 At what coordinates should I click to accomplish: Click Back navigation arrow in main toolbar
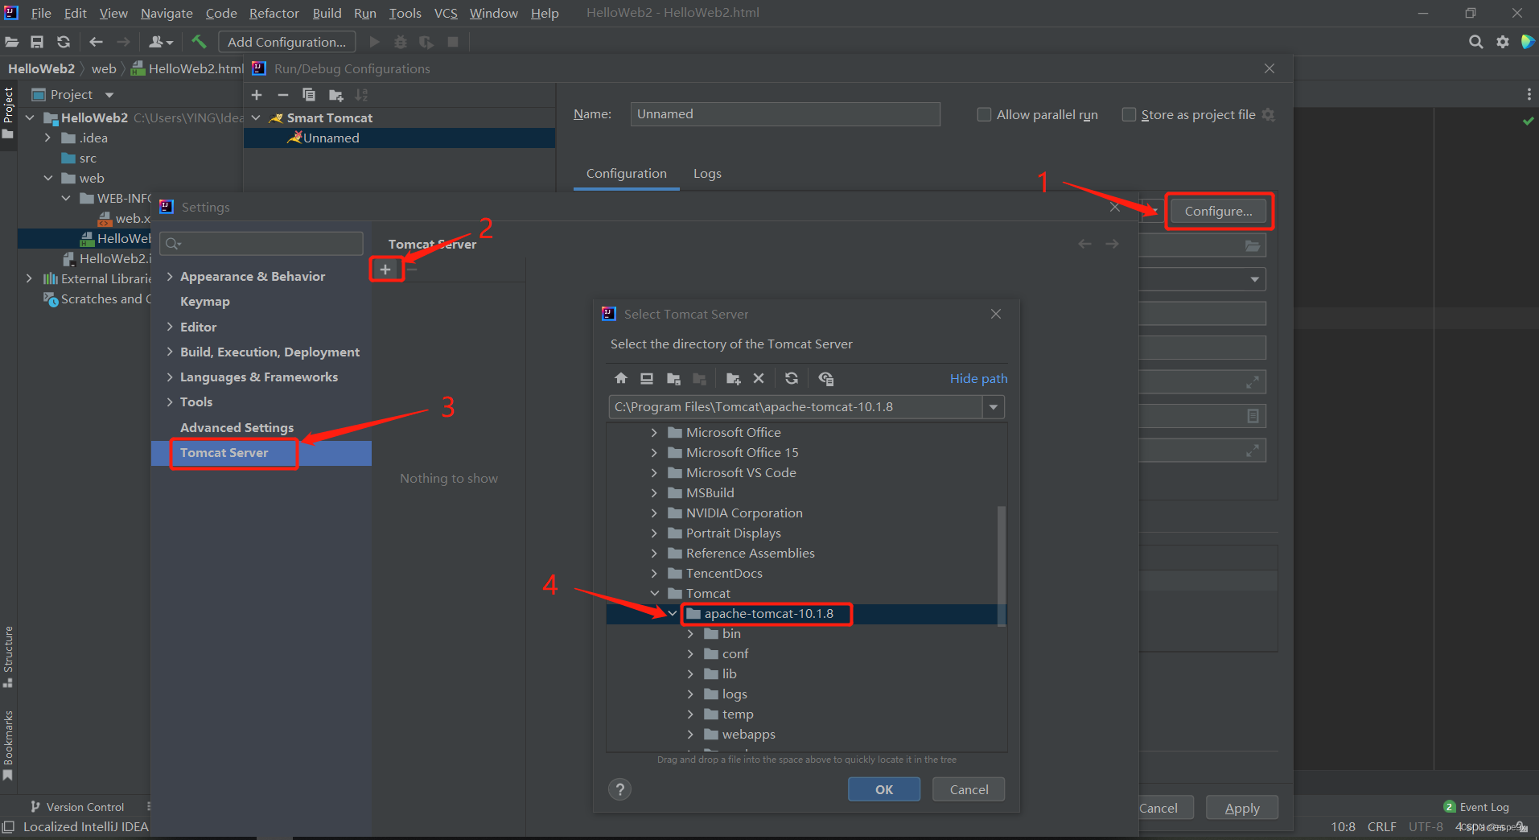(x=97, y=42)
